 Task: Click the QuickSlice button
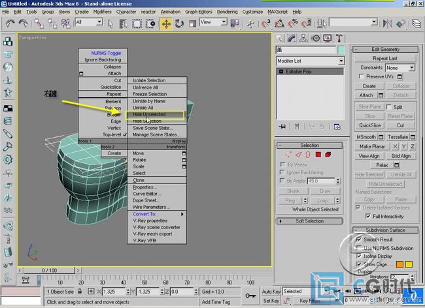tap(369, 125)
